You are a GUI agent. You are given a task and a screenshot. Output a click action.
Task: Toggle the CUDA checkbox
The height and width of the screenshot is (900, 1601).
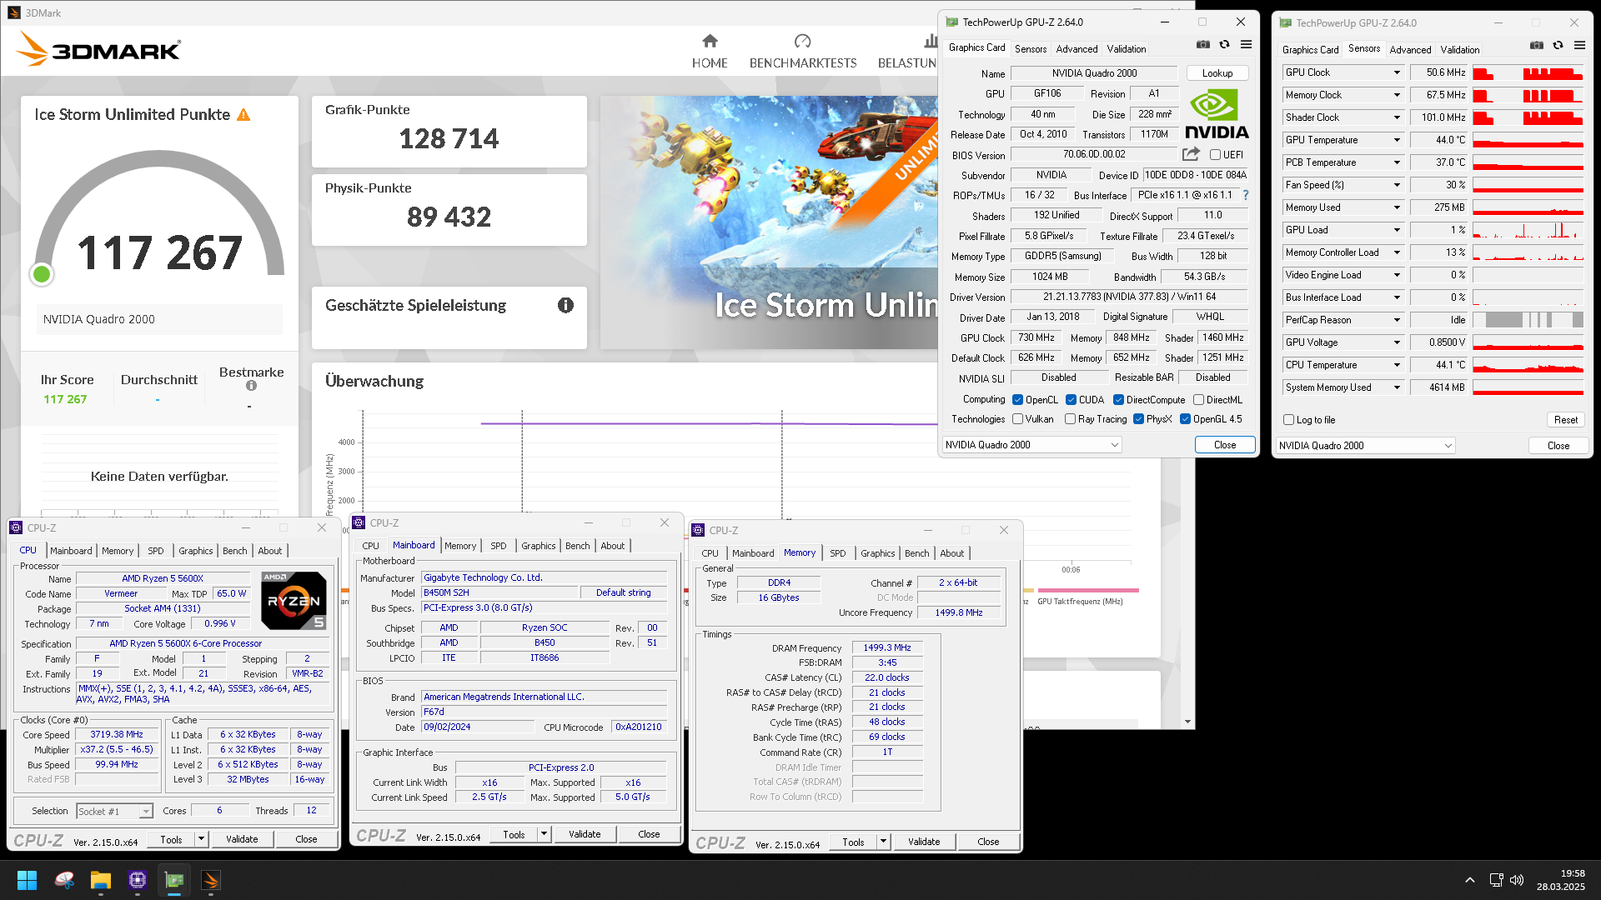1071,400
